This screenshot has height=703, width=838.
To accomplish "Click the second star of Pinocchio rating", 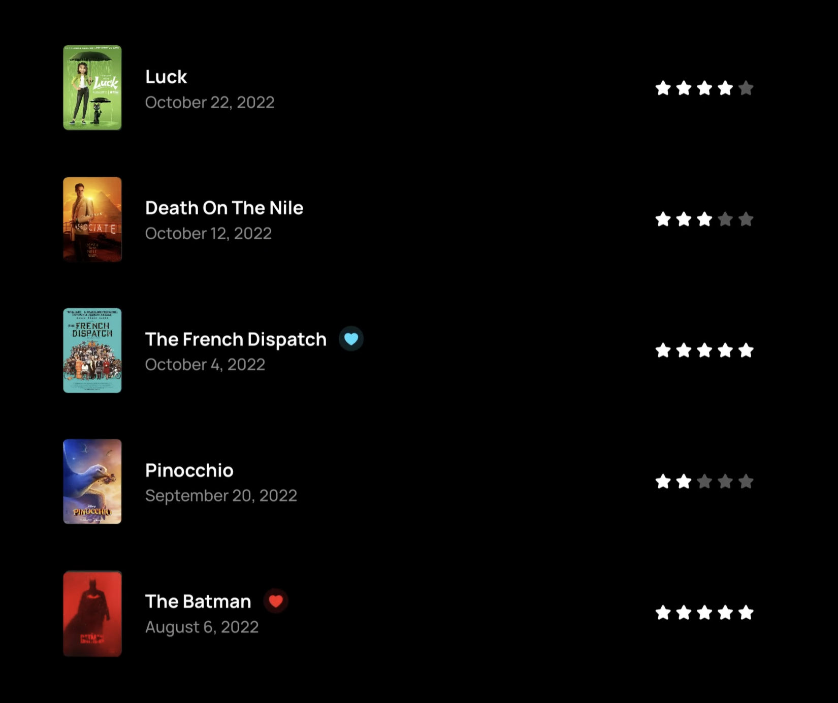I will 684,482.
